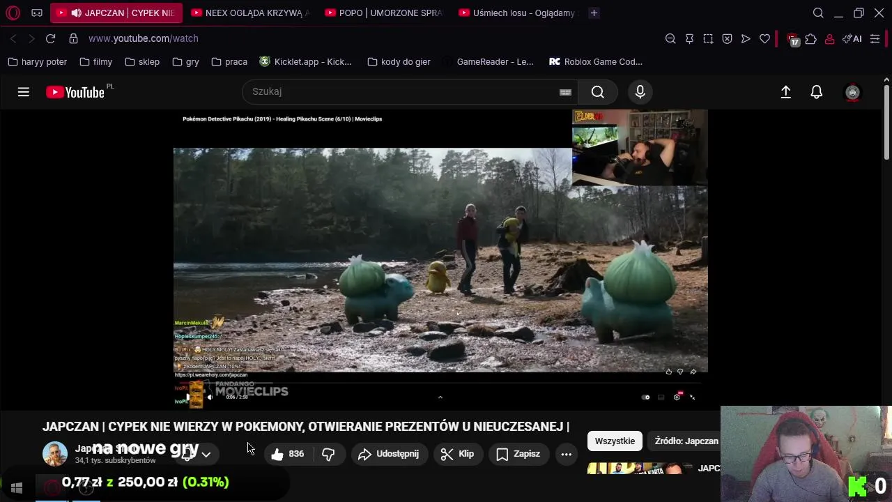The image size is (892, 502).
Task: Switch to the NEEX OGLĄDA KRZYWĄ tab
Action: [249, 13]
